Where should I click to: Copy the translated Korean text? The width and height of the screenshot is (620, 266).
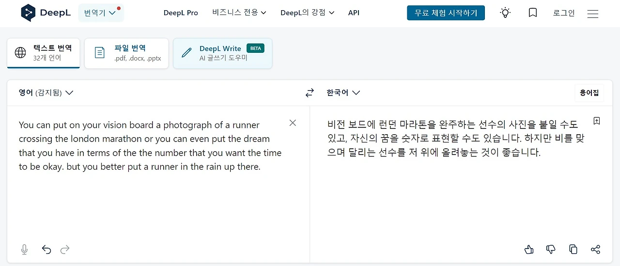(573, 250)
